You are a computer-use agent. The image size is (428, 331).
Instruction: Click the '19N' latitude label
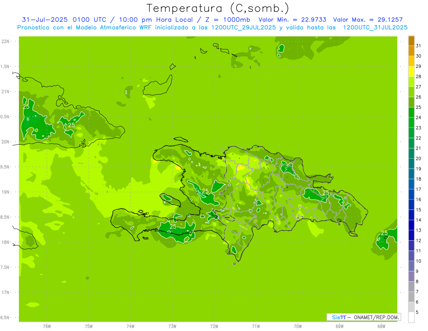(6, 192)
